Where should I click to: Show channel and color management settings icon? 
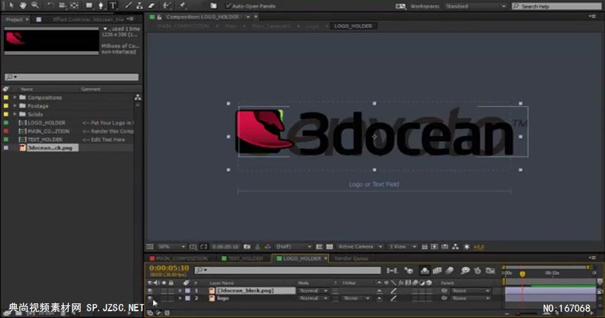click(267, 247)
